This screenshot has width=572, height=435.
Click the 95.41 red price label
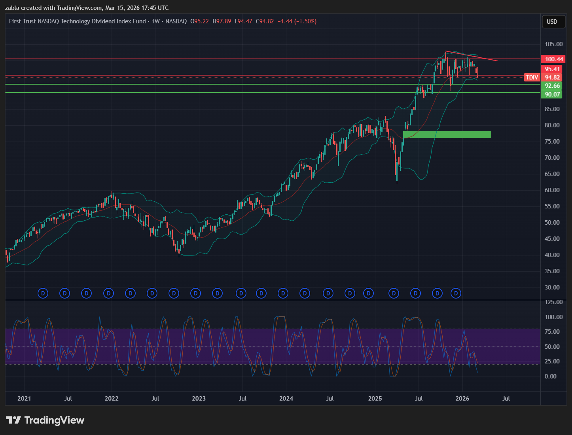pyautogui.click(x=552, y=69)
